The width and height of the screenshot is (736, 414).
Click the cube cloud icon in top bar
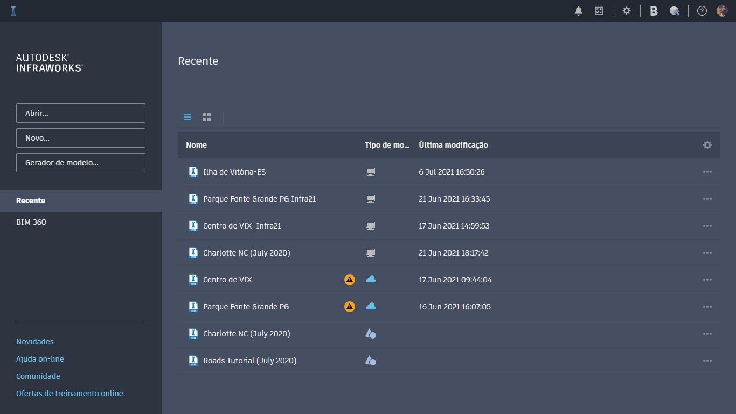674,11
